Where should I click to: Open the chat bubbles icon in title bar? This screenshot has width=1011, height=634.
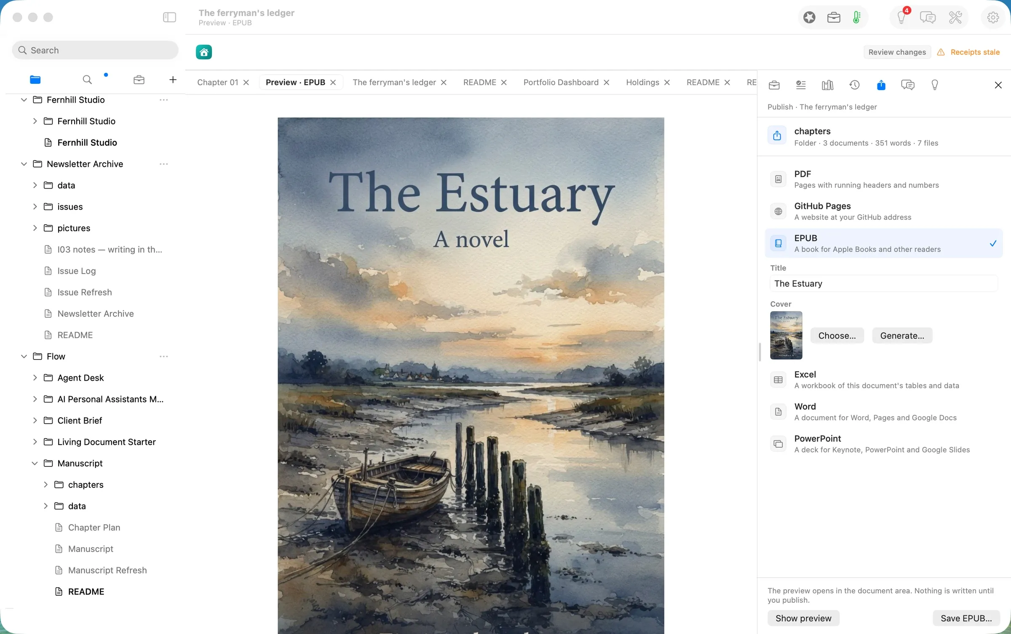[928, 17]
